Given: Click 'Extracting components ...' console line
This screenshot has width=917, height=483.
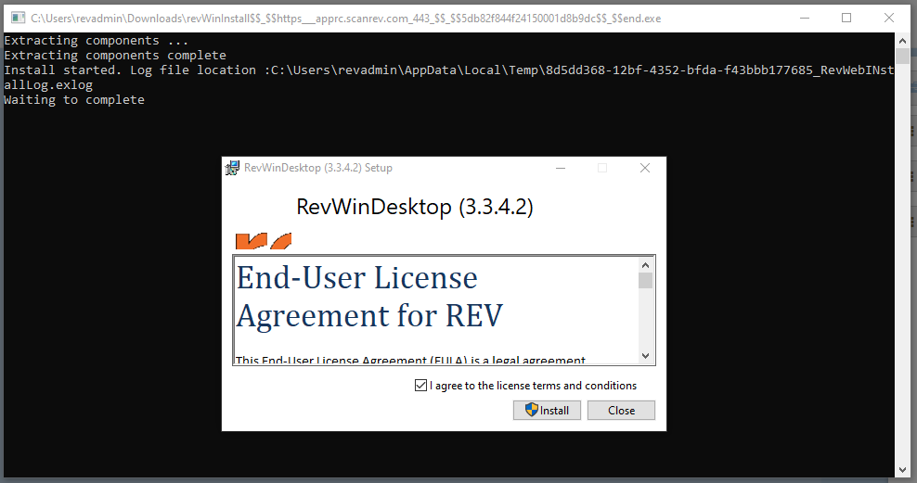Looking at the screenshot, I should [x=96, y=41].
